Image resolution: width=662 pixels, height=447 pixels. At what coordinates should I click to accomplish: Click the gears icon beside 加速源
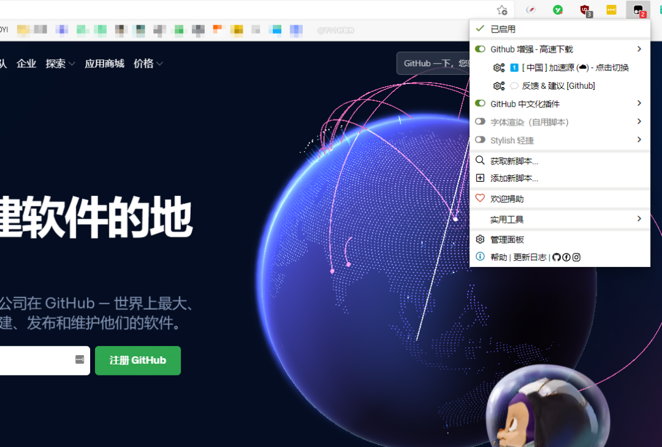point(499,67)
